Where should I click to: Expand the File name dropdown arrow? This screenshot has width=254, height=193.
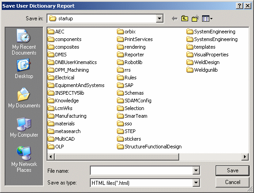(196, 170)
